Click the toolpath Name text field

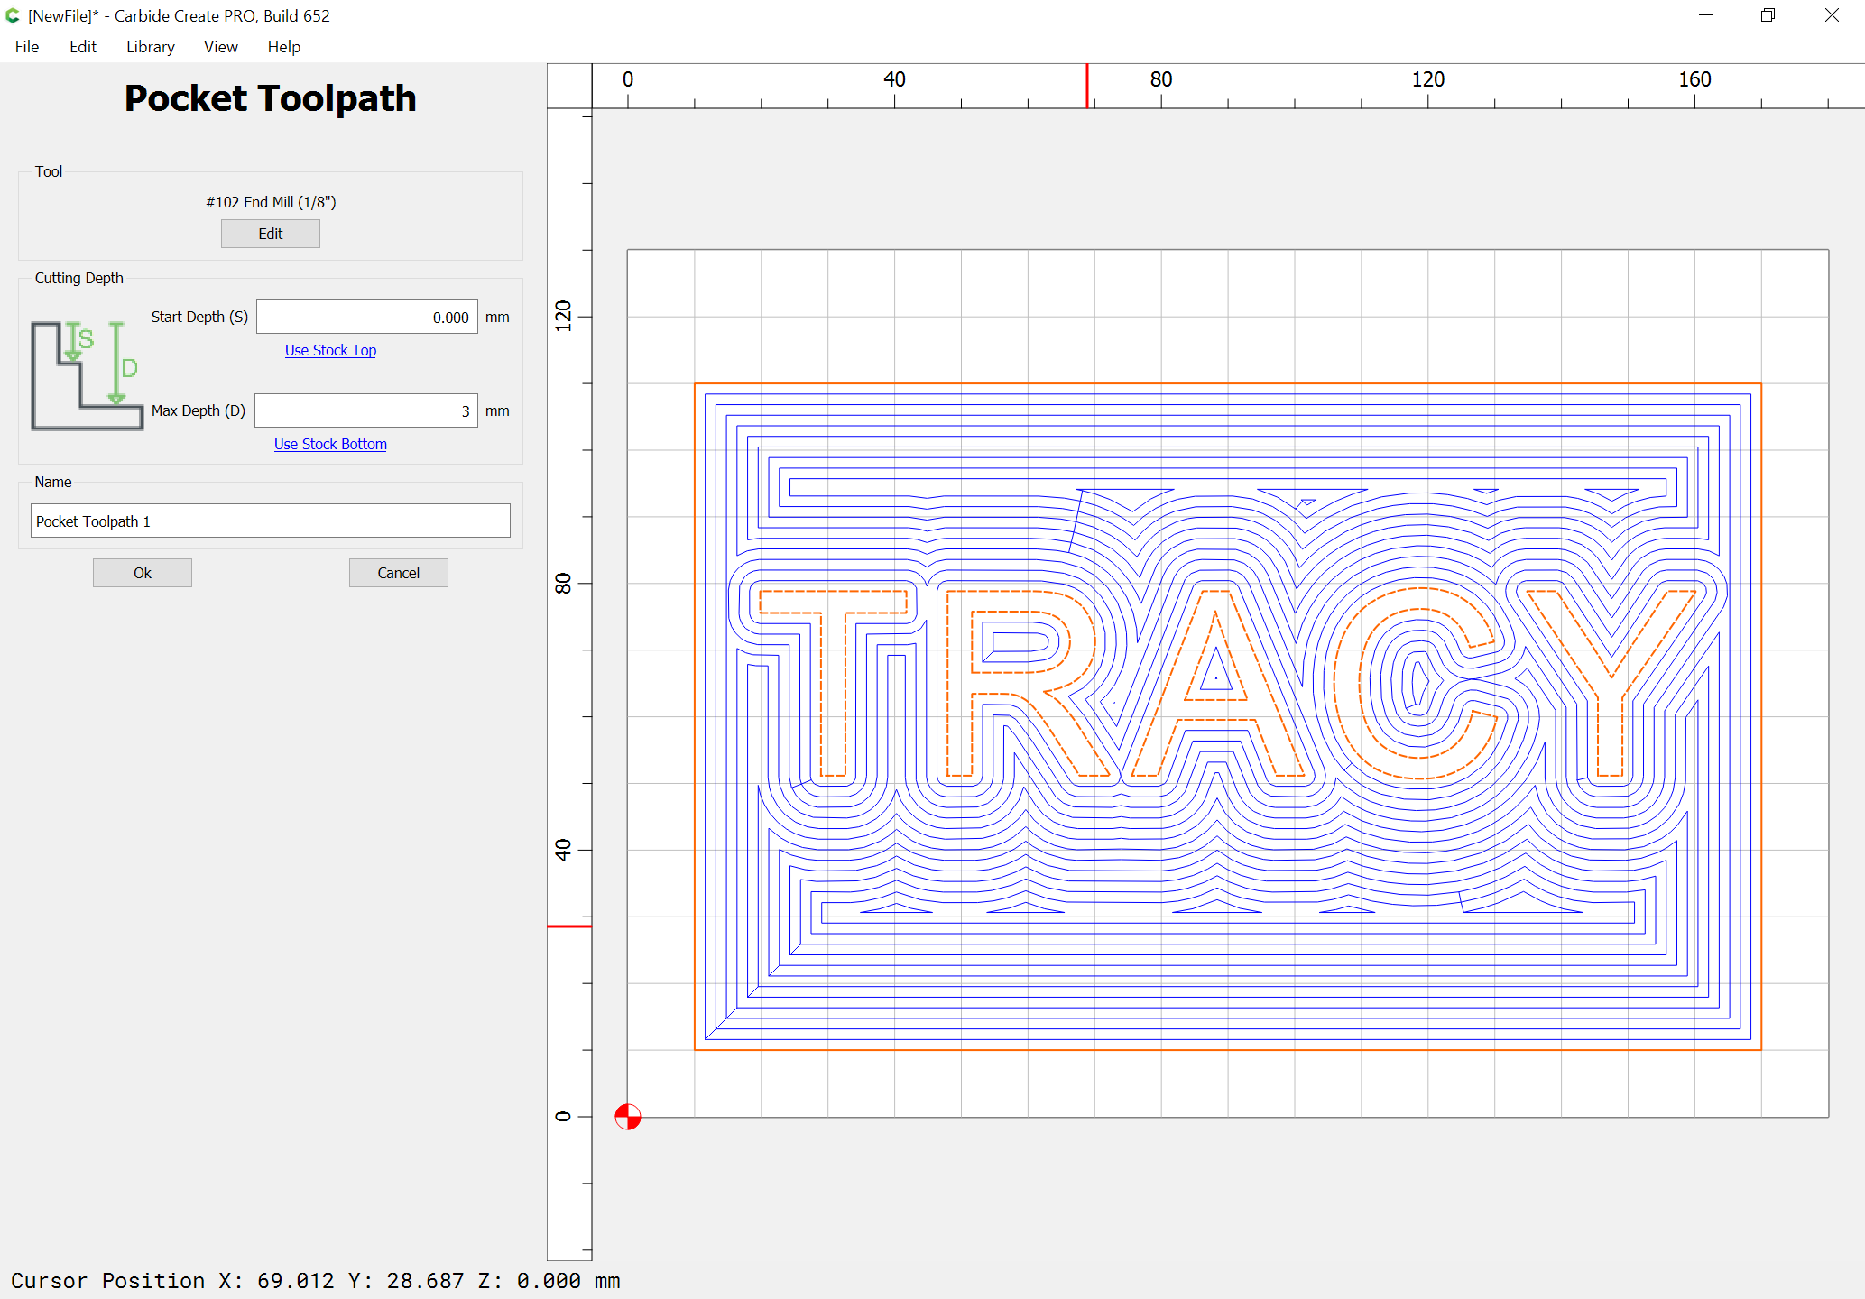click(x=271, y=521)
